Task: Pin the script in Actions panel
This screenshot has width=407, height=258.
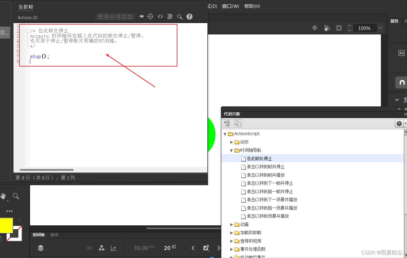Action: coord(141,16)
